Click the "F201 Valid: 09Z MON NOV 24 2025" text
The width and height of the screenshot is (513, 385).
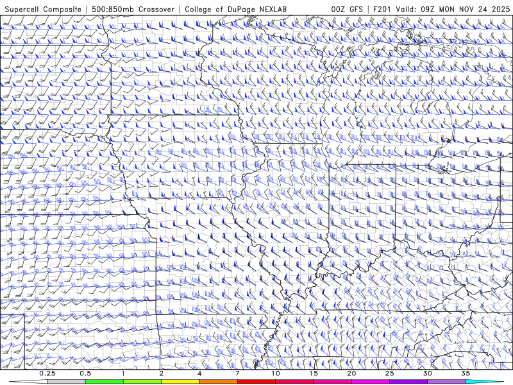click(x=442, y=10)
